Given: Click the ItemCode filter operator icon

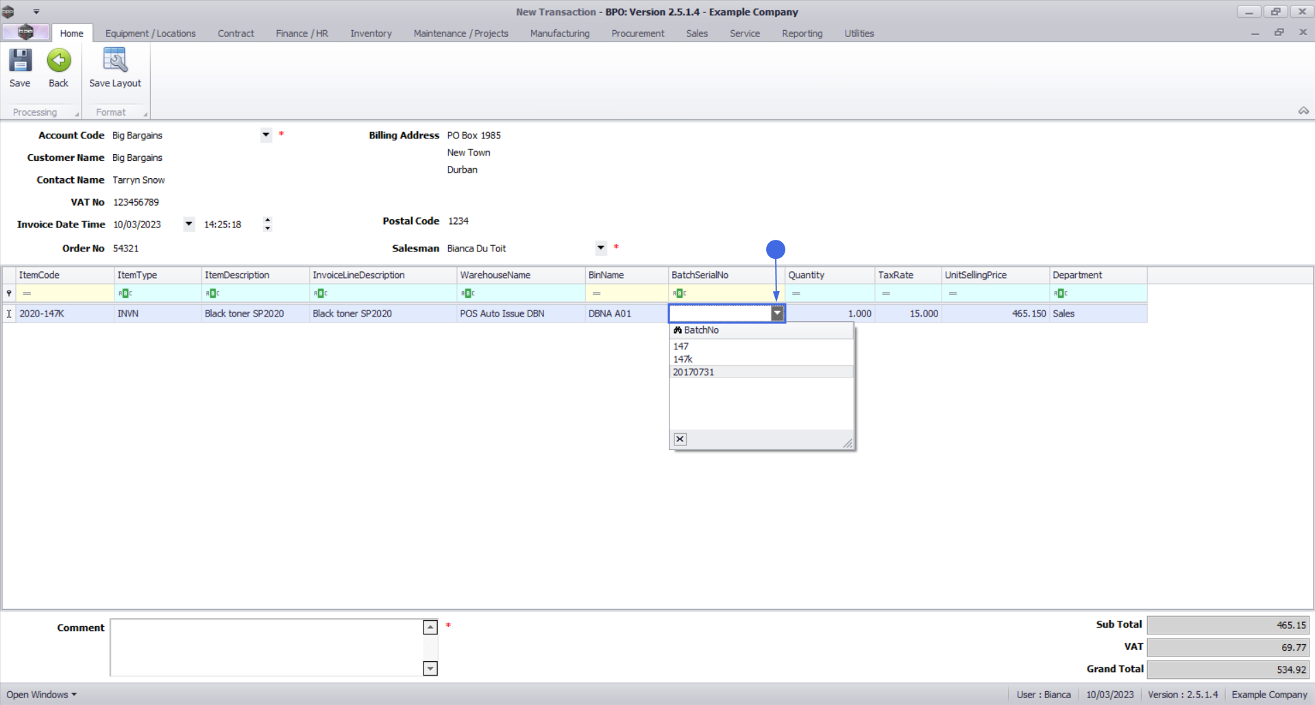Looking at the screenshot, I should click(x=27, y=293).
